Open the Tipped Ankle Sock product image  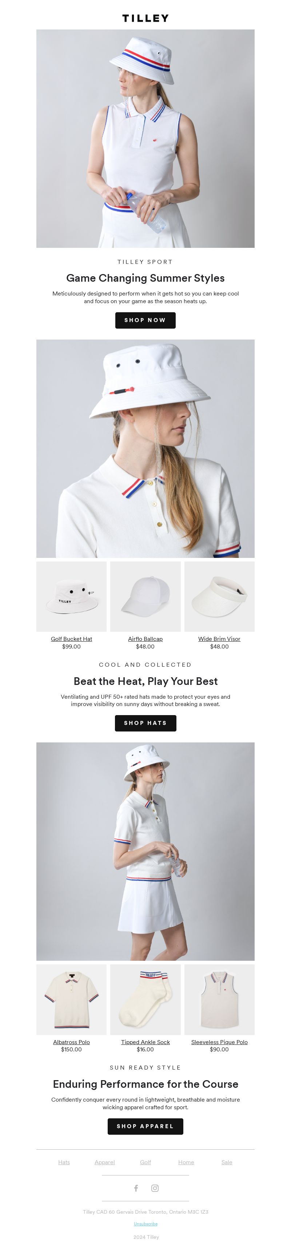coord(145,999)
